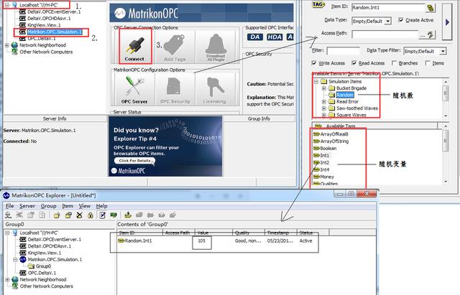
Task: Click the Click For Details button
Action: click(134, 161)
